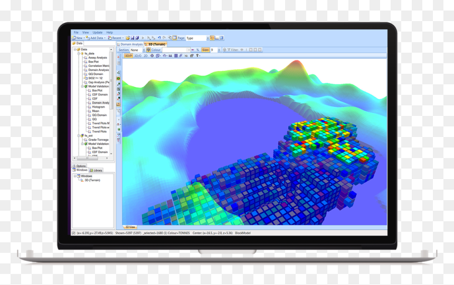Viewport: 454px width, 285px height.
Task: Select Assay Analysis in data tree
Action: tap(98, 57)
